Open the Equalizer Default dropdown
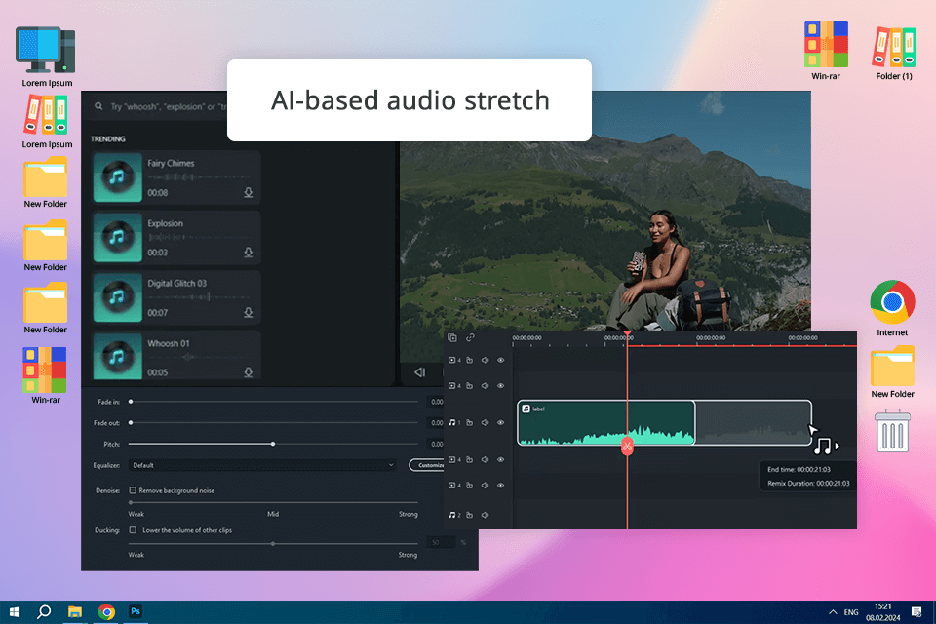Viewport: 936px width, 624px height. [x=262, y=465]
